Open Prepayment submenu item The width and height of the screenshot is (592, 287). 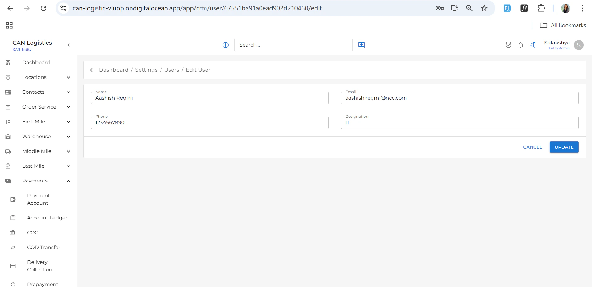(43, 284)
